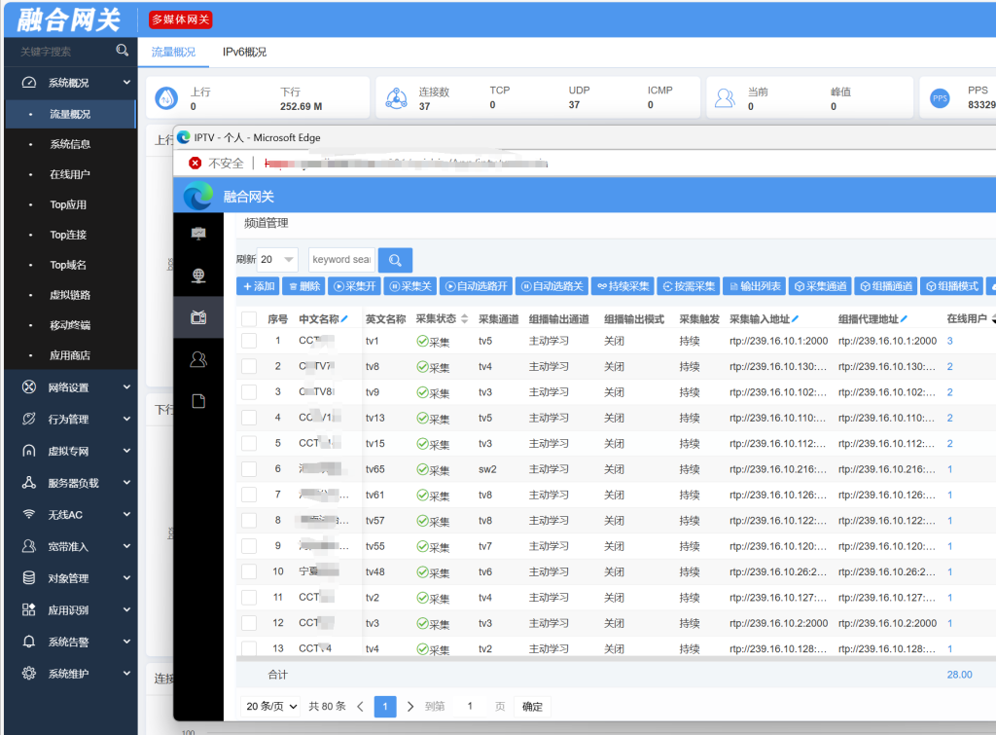The height and width of the screenshot is (735, 996).
Task: Click the 宽带准入 user icon
Action: (28, 545)
